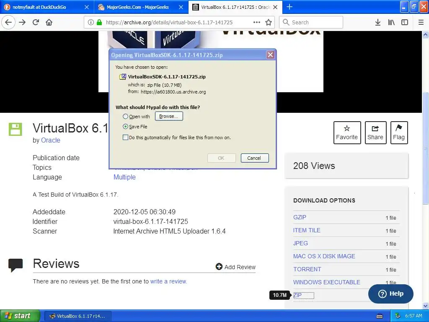
Task: Bookmark this page with the star
Action: click(269, 22)
